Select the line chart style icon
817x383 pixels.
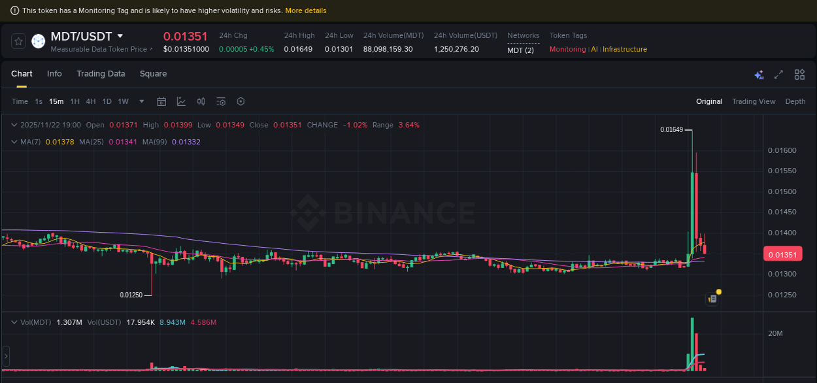click(x=181, y=101)
